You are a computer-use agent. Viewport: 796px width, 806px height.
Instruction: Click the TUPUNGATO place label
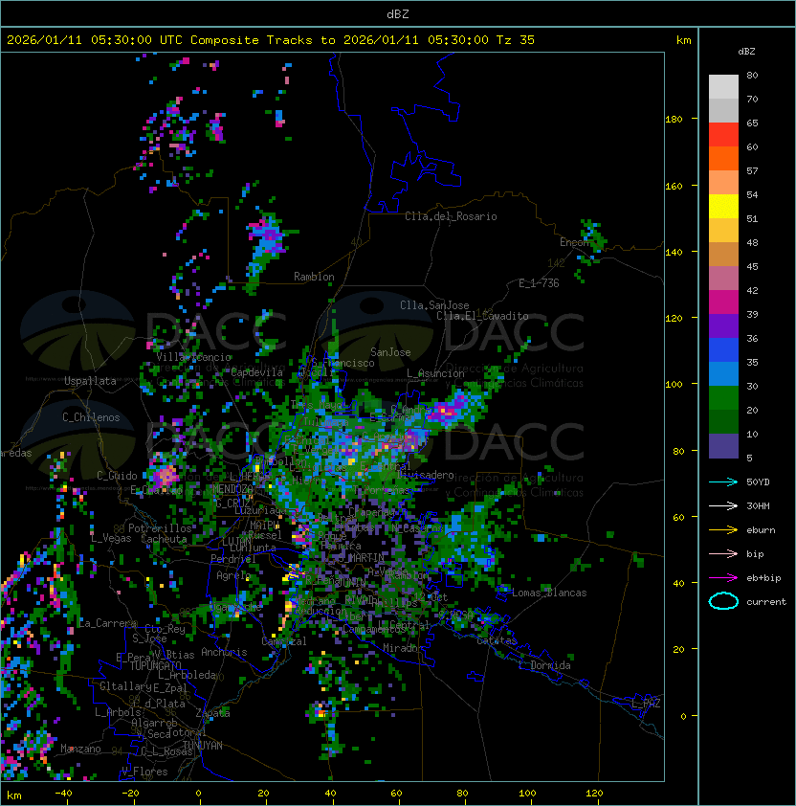[x=155, y=665]
